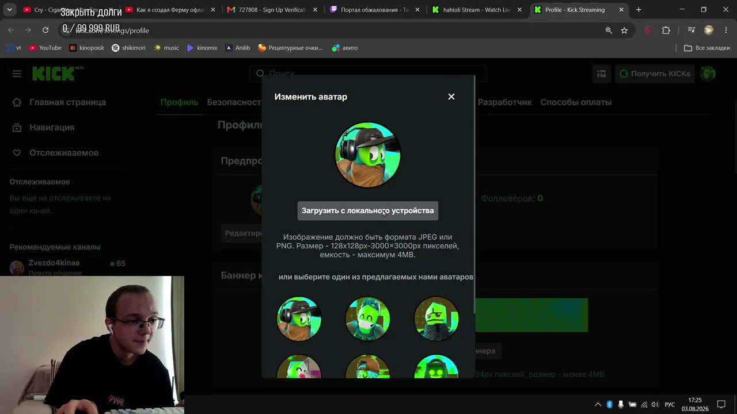Open the Способы оплаты settings tab

pos(576,102)
